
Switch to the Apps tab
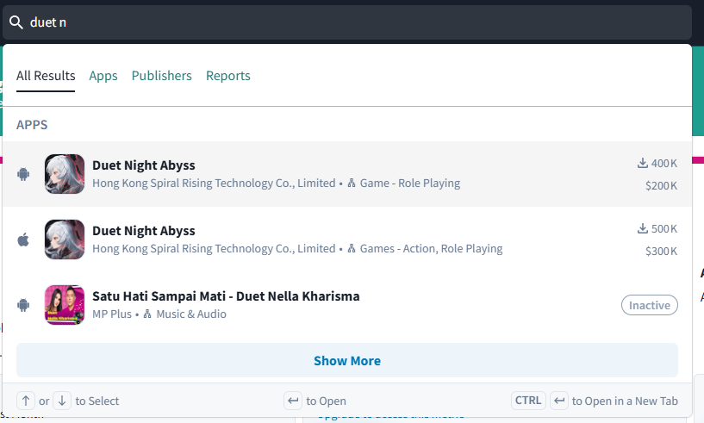[103, 76]
